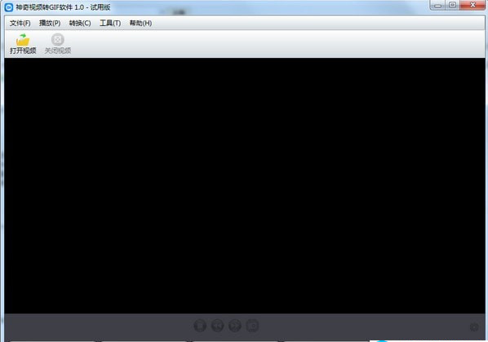The width and height of the screenshot is (488, 342).
Task: Click the fast-forward double-arrow button
Action: click(x=235, y=326)
